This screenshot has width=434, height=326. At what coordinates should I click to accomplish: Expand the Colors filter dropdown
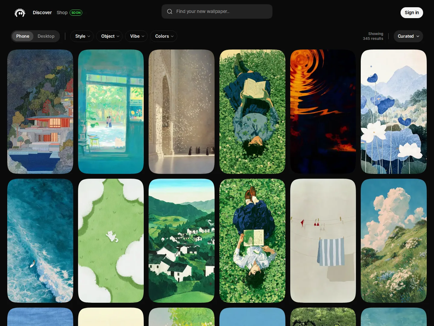coord(164,36)
